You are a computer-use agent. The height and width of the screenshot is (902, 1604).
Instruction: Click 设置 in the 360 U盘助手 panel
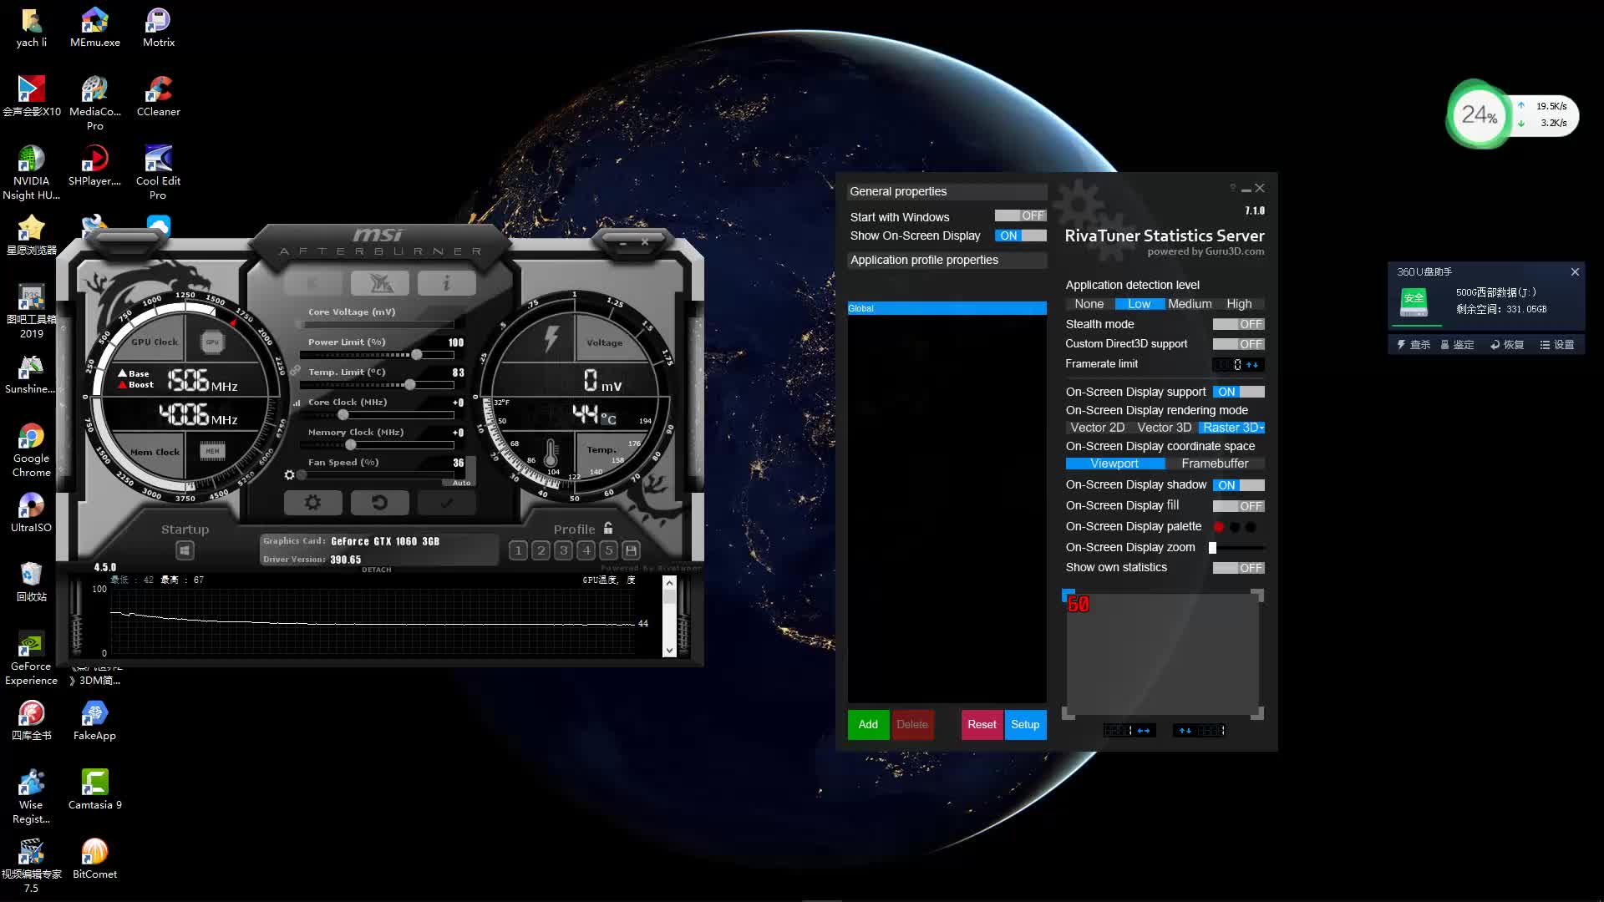[1558, 344]
